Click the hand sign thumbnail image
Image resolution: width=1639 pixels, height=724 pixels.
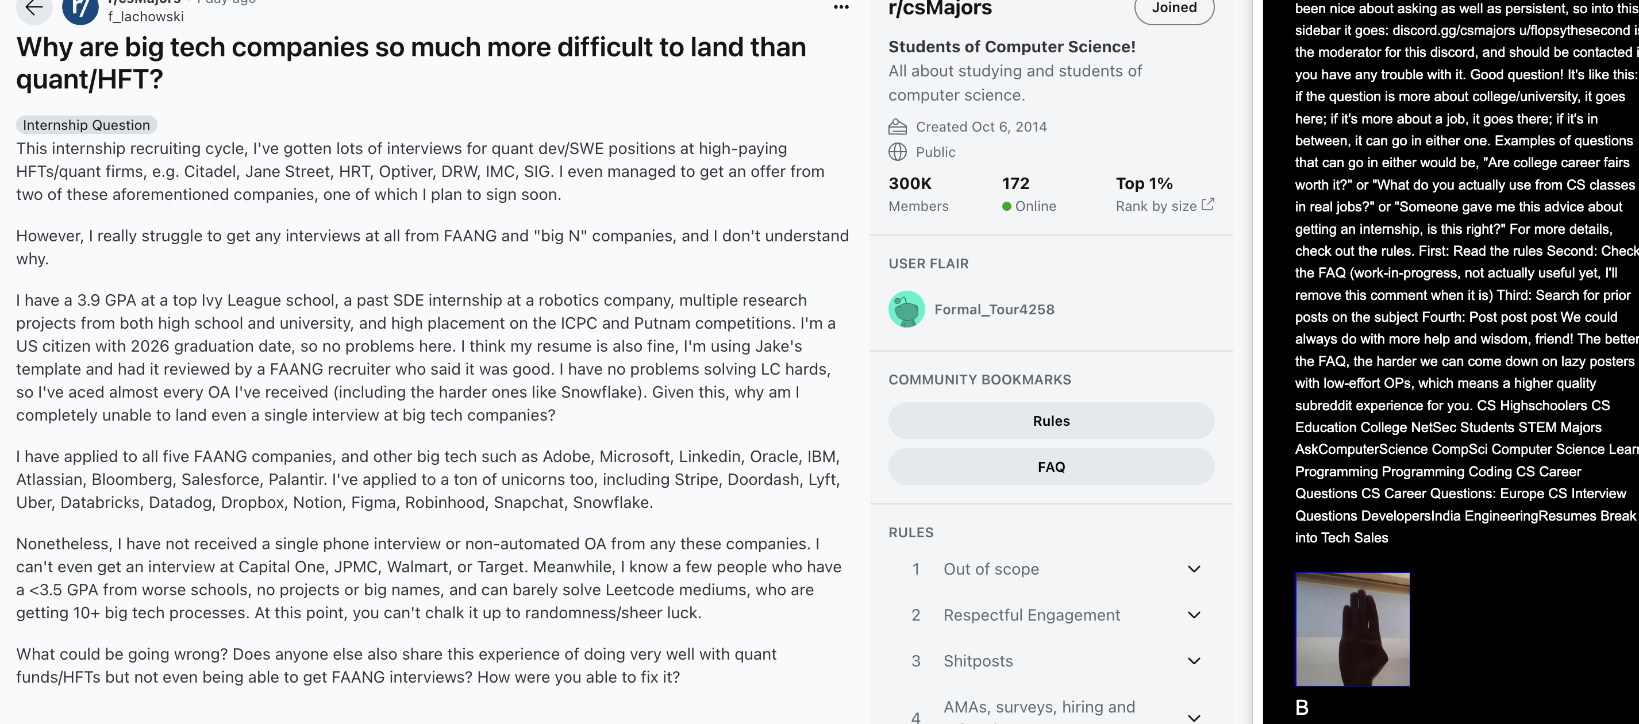pos(1352,629)
